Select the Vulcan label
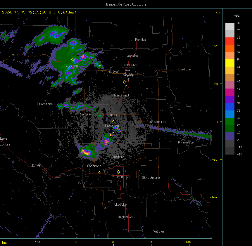The height and width of the screenshot is (246, 252). [159, 231]
